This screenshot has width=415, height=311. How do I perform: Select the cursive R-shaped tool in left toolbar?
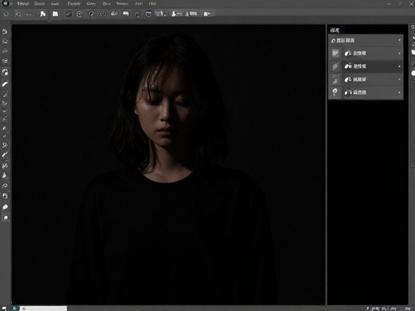coord(5,145)
